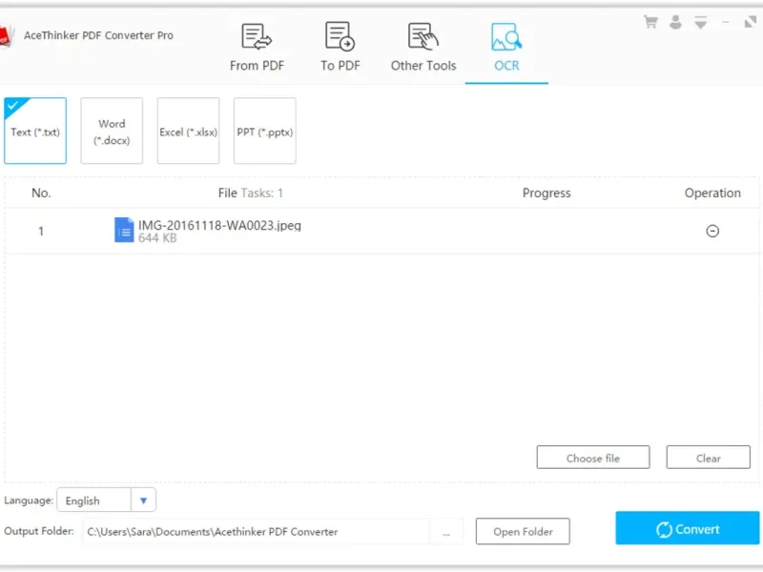
Task: Click the Output Folder path field
Action: [257, 532]
